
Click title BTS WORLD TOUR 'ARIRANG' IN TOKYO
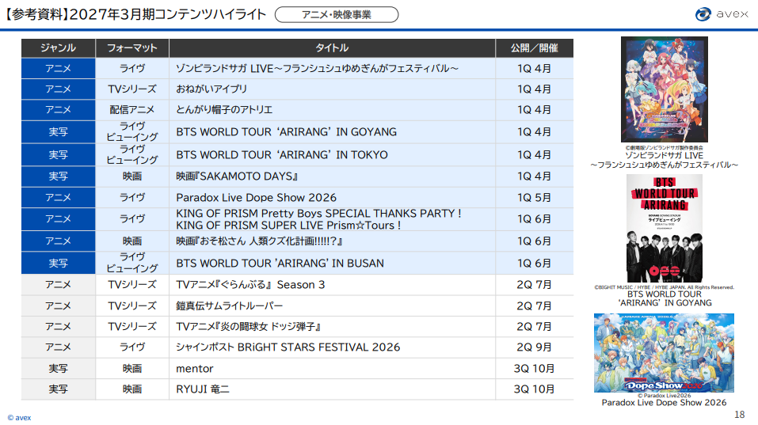pyautogui.click(x=282, y=154)
